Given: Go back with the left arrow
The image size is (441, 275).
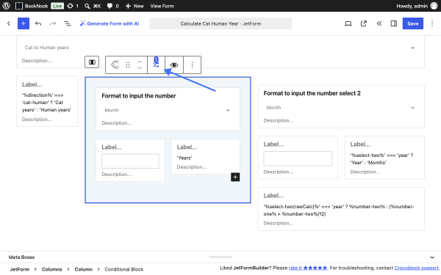Looking at the screenshot, I should pos(9,23).
